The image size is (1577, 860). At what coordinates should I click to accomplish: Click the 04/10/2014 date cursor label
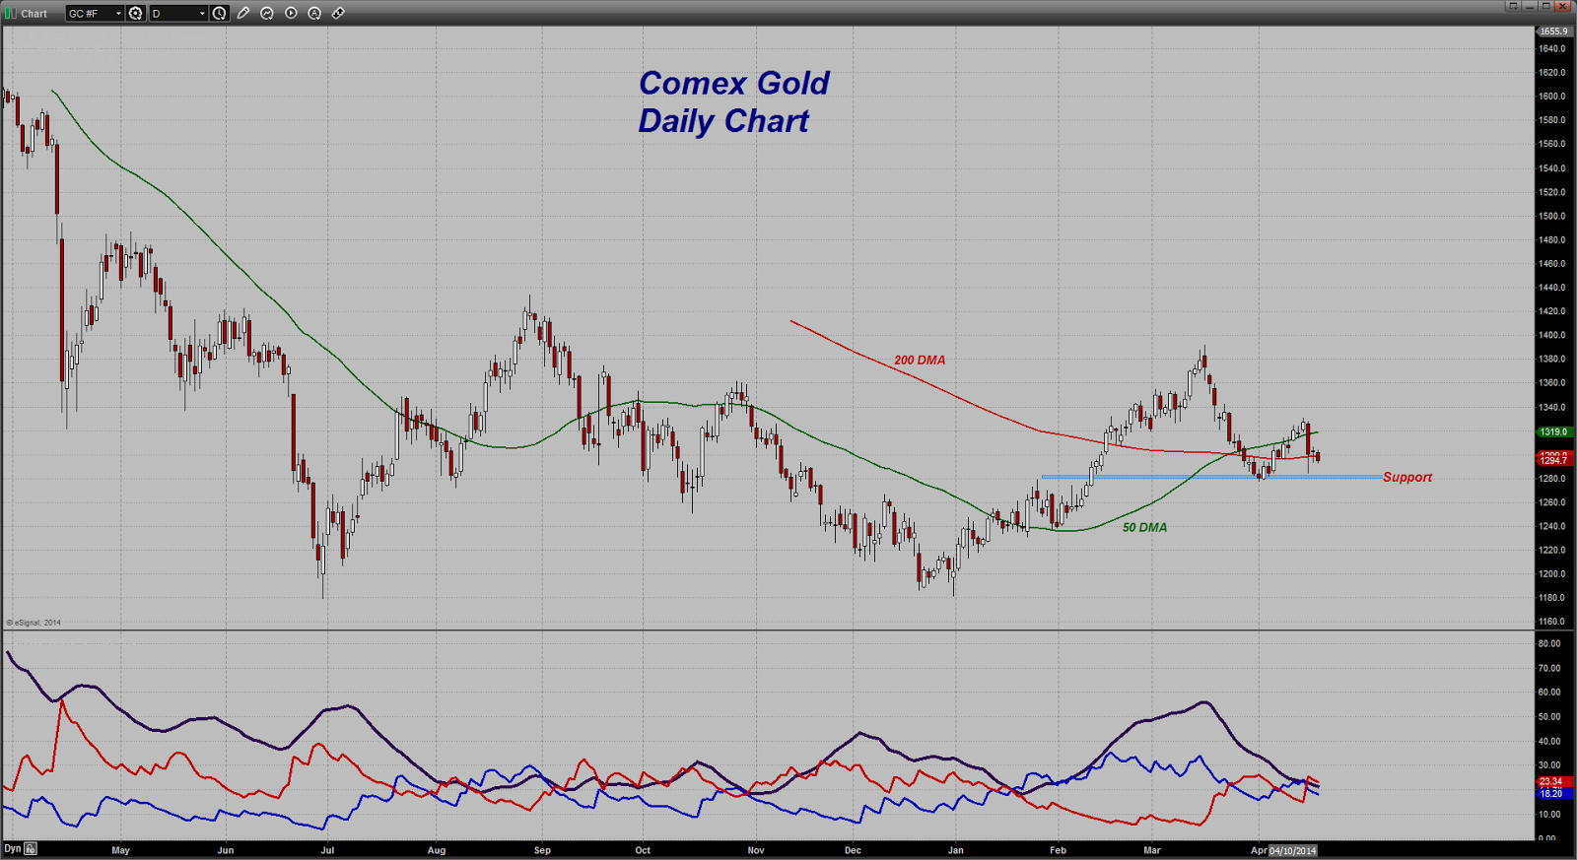click(x=1292, y=850)
